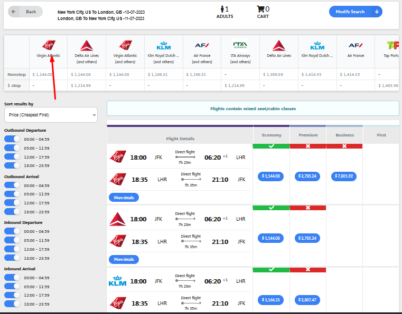Viewport: 402px width, 314px height.
Task: Click Virgin logo on first result outbound flight
Action: point(118,157)
